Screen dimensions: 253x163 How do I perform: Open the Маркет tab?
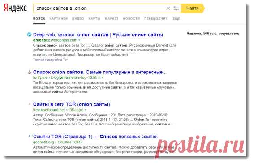tap(111, 19)
